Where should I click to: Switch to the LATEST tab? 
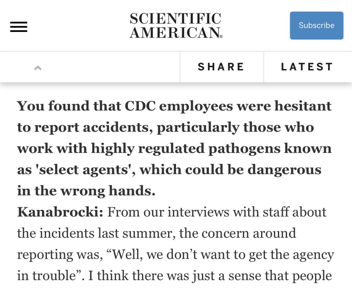pos(307,67)
